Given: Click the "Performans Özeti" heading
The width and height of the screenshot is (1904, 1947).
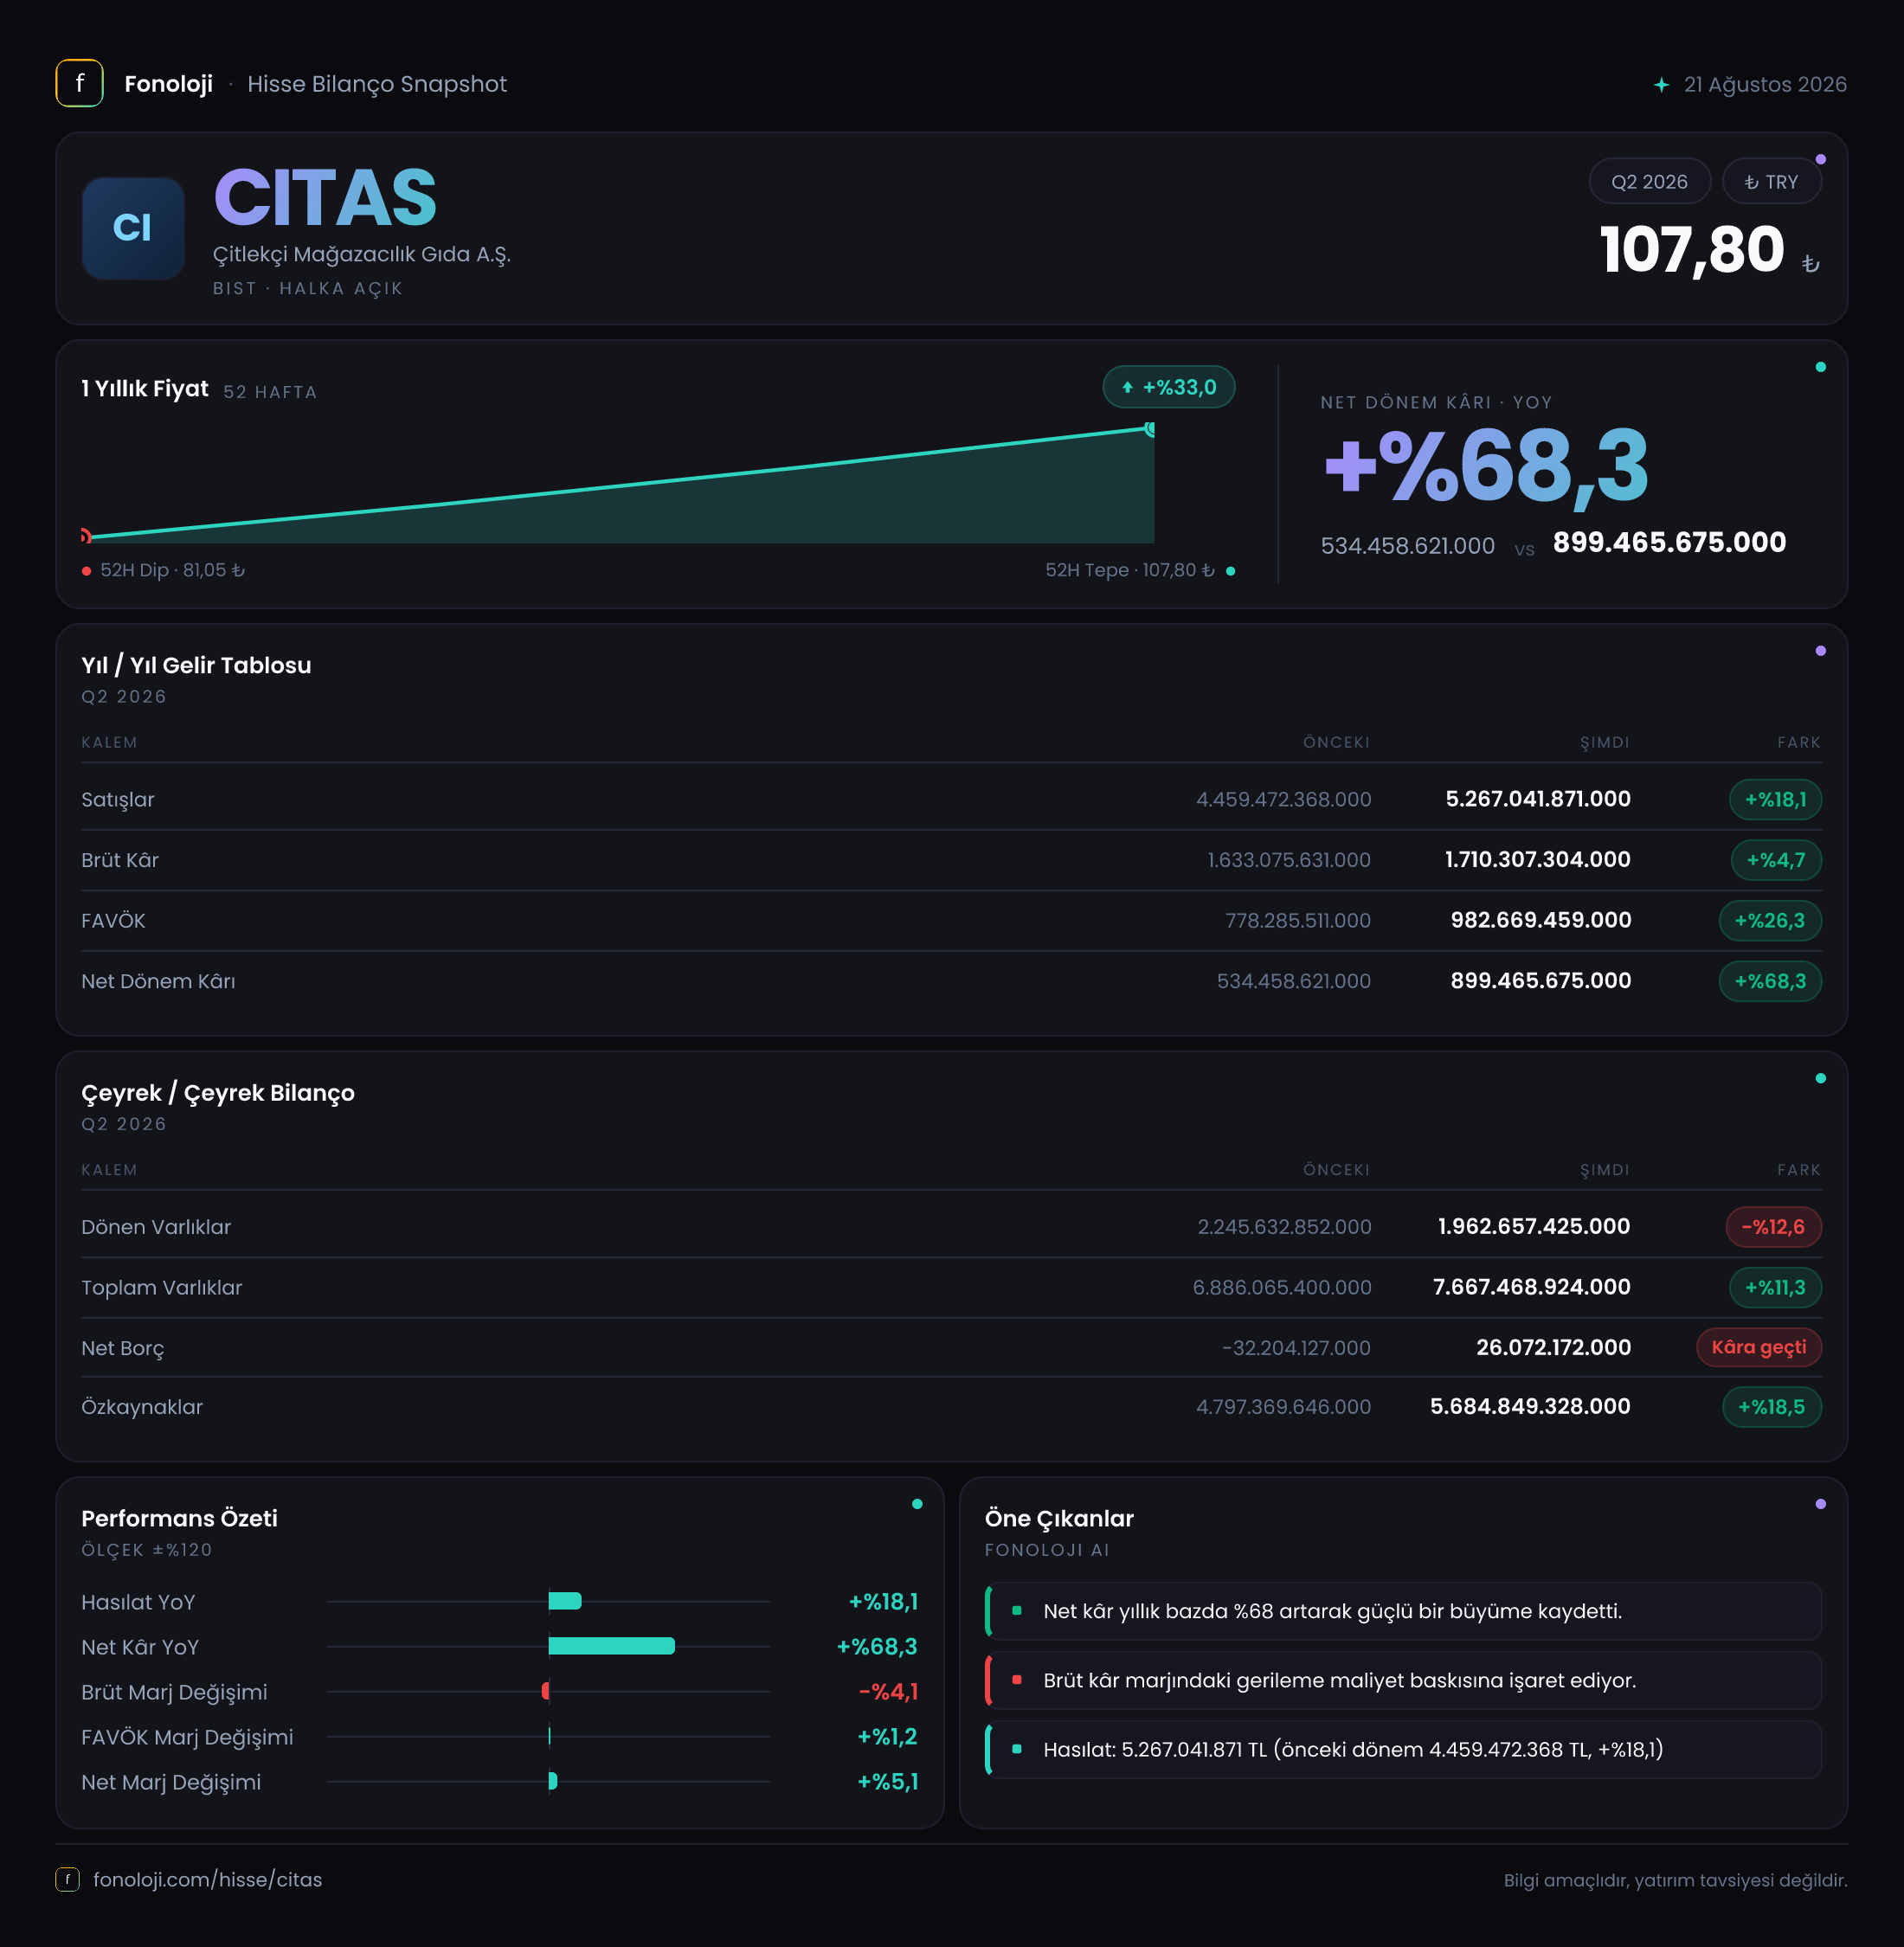Looking at the screenshot, I should [180, 1518].
